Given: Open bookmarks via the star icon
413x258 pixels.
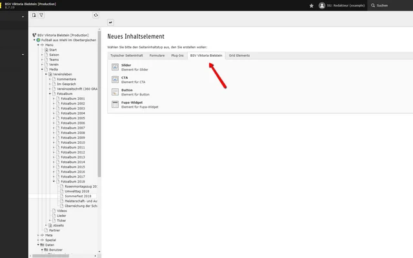Looking at the screenshot, I should (312, 5).
